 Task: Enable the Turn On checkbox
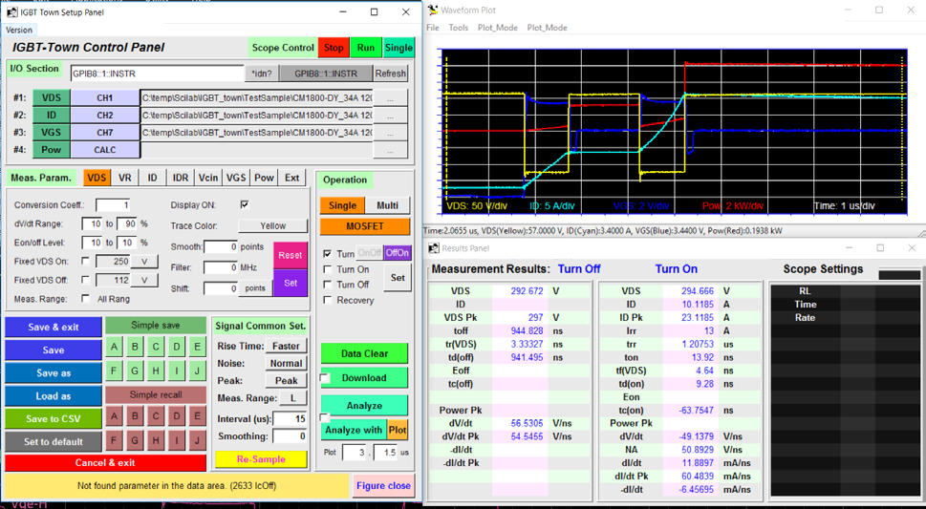pyautogui.click(x=328, y=269)
